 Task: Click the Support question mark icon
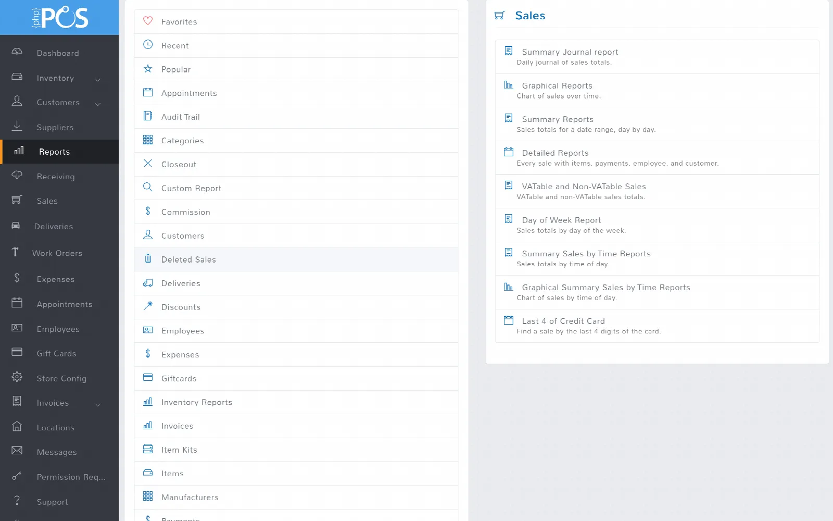pyautogui.click(x=17, y=501)
